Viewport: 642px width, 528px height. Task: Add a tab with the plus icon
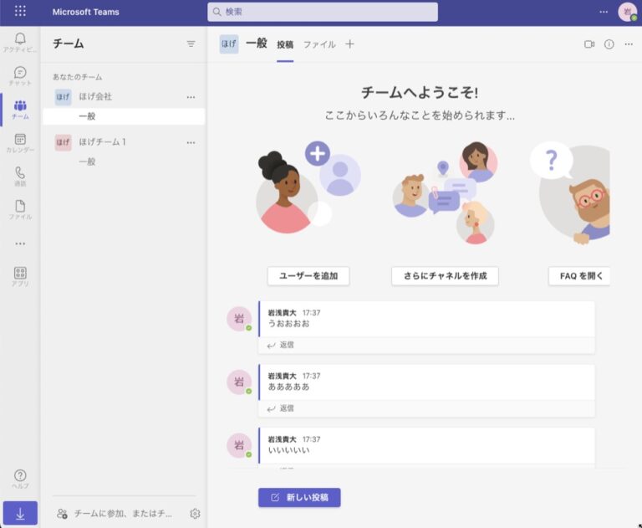click(349, 44)
